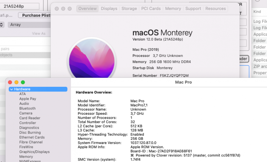Viewport: 267px width, 162px height.
Task: Select Audio in the sidebar
Action: (x=24, y=103)
